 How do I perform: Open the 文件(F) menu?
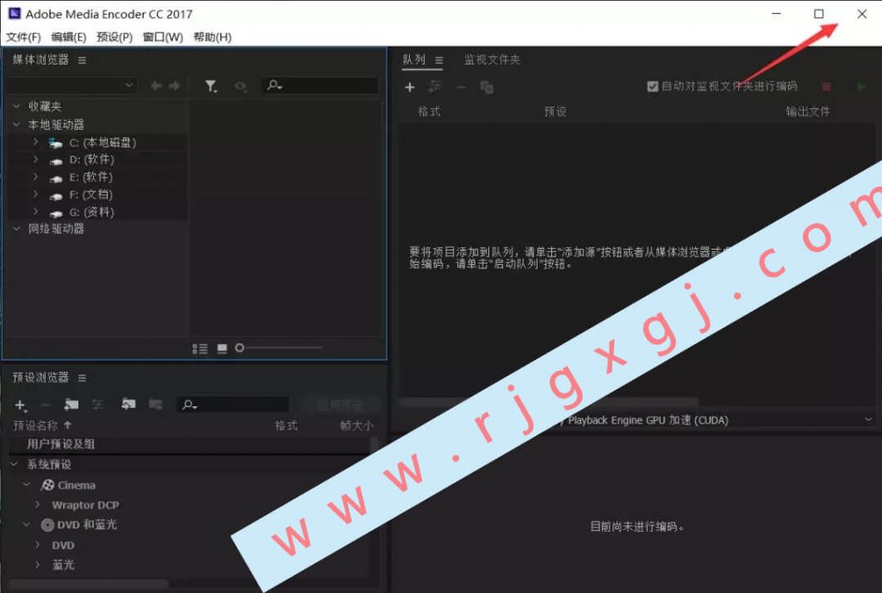23,37
